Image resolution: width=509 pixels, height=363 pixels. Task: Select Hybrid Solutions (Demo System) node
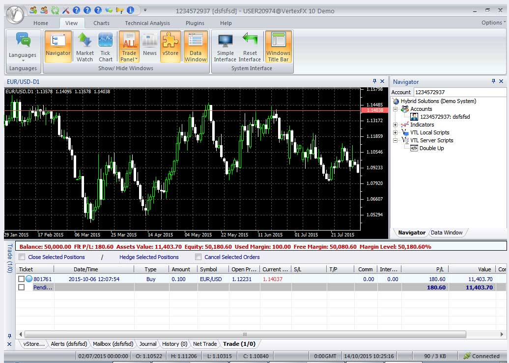point(438,101)
